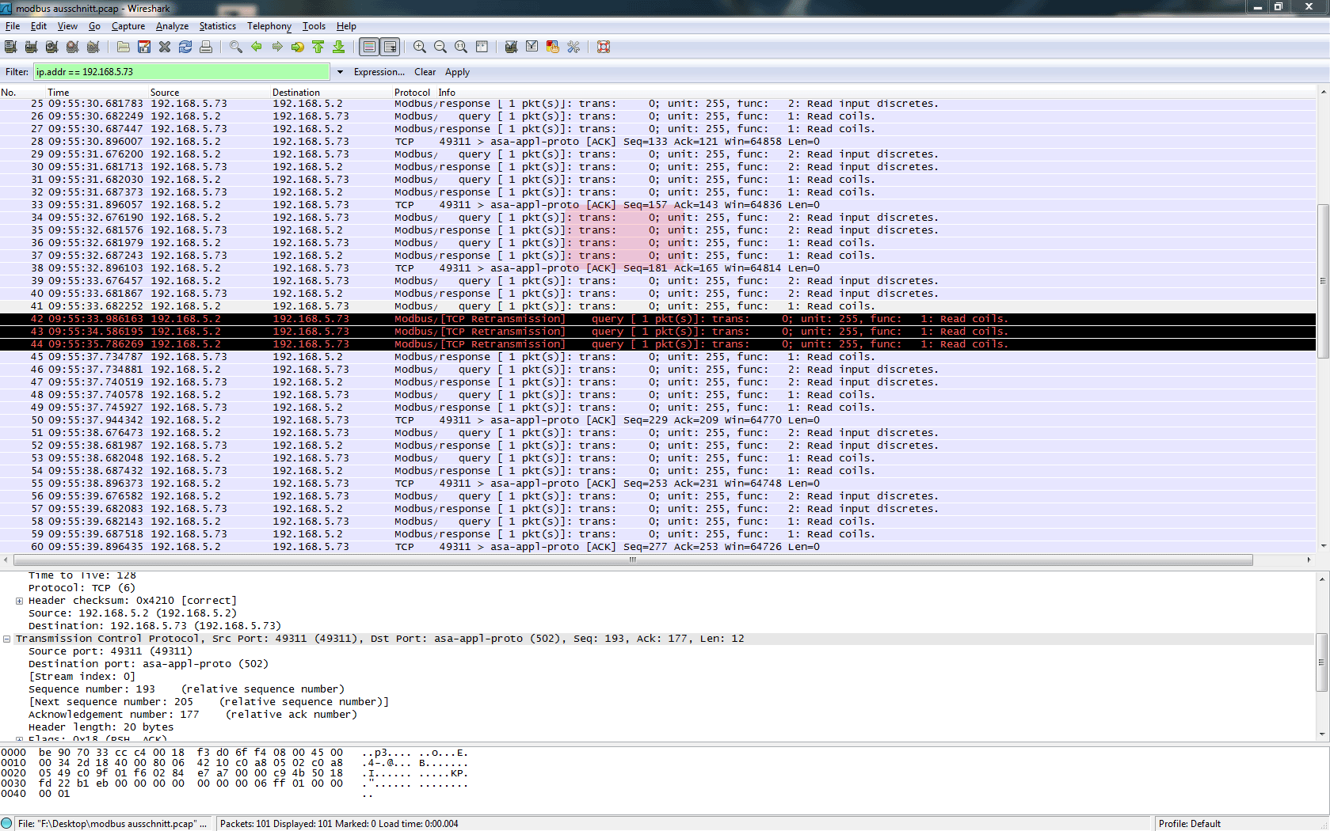Open the Capture menu
Viewport: 1330px width, 831px height.
(x=128, y=26)
